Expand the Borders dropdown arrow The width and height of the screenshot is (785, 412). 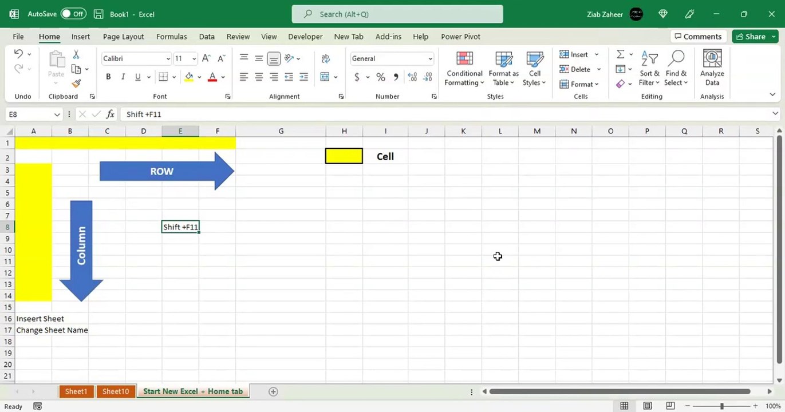click(174, 77)
